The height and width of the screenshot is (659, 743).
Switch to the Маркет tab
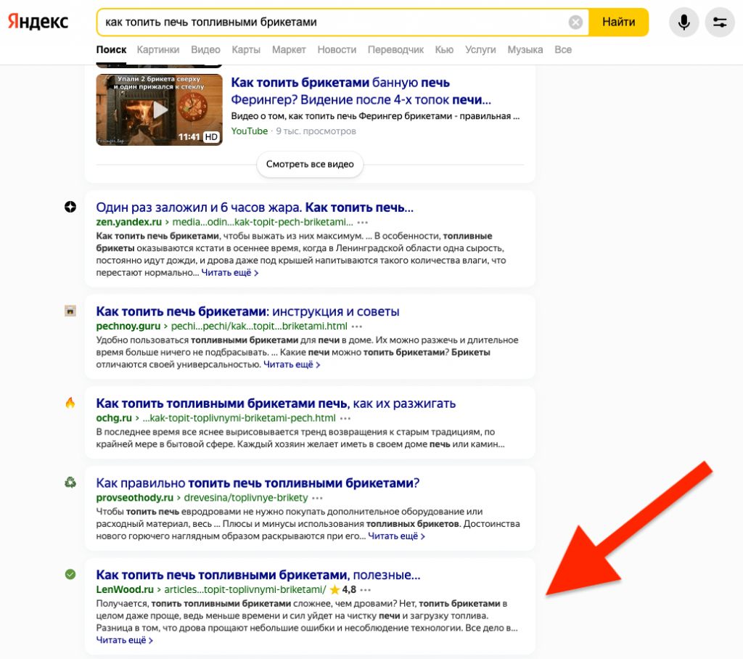(289, 50)
